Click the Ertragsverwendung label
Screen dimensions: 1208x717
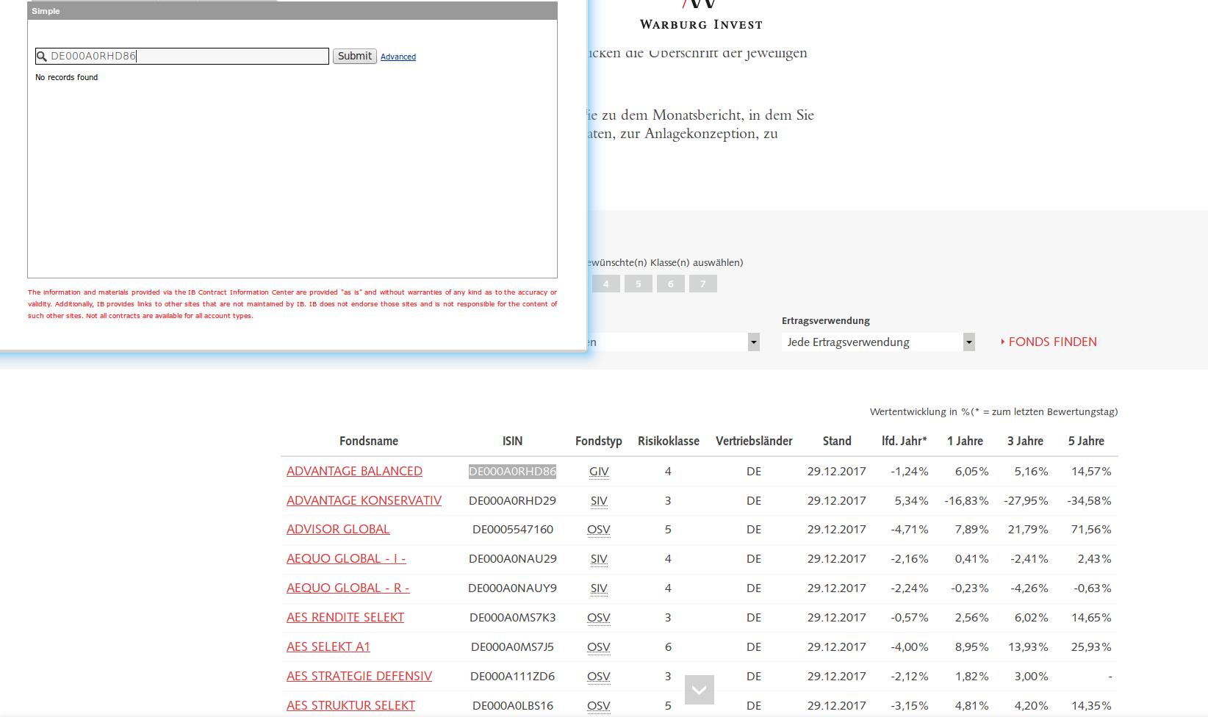(826, 321)
